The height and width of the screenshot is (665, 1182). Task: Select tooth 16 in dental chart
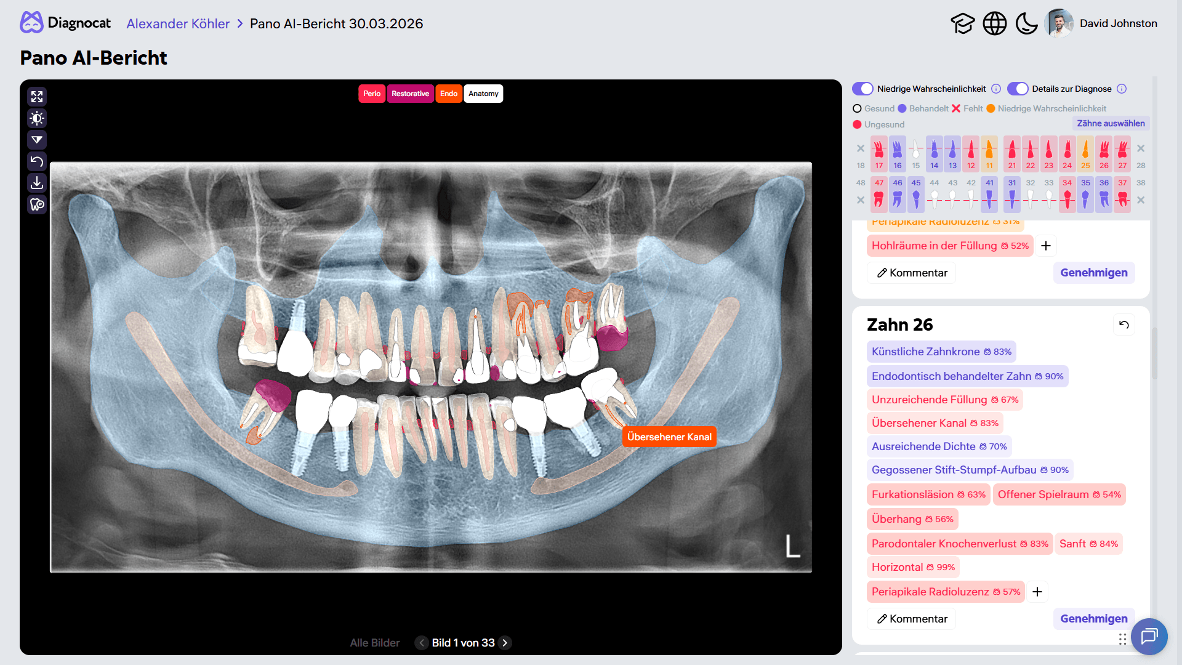pos(898,154)
